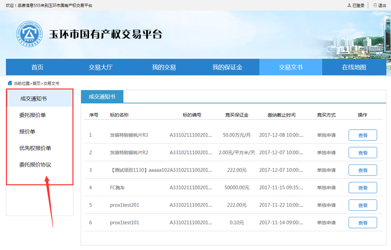This screenshot has width=391, height=250.
Task: Click the logout icon at top right
Action: 375,5
